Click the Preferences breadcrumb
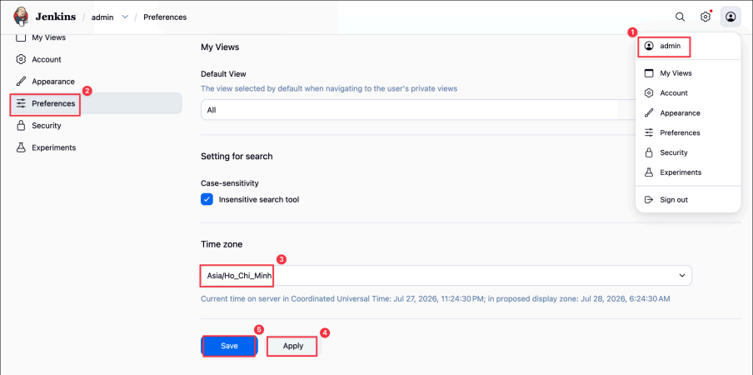This screenshot has width=753, height=375. pyautogui.click(x=165, y=17)
